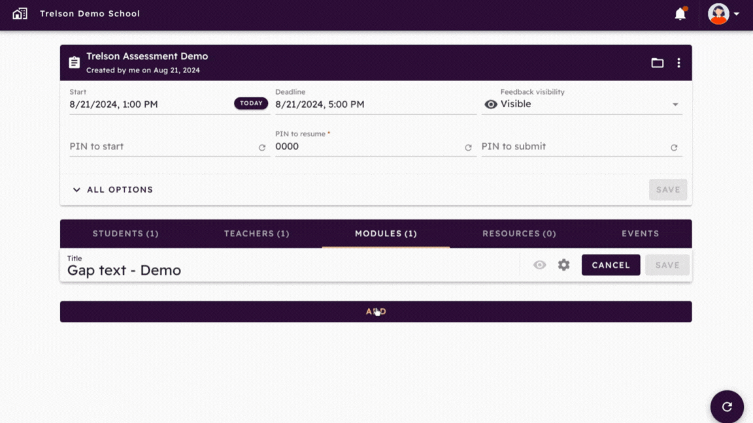Click the SAVE button in assessment settings

[x=668, y=189]
